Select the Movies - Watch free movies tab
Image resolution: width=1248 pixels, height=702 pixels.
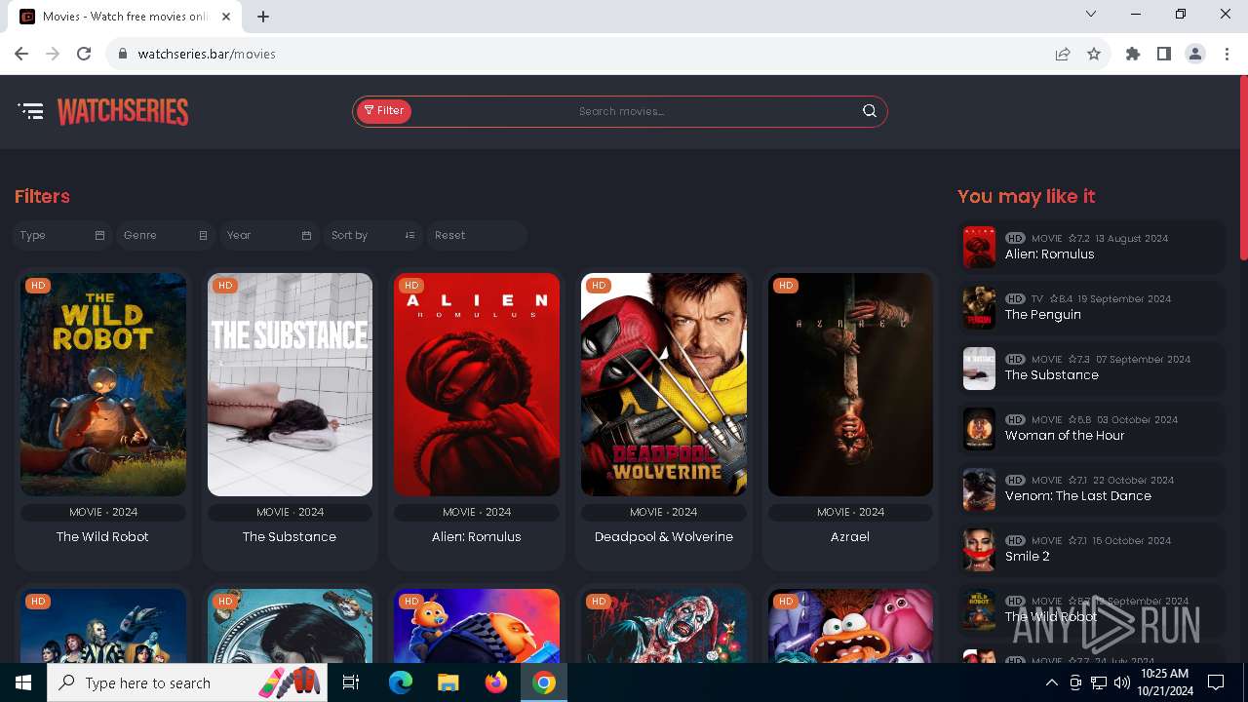125,17
